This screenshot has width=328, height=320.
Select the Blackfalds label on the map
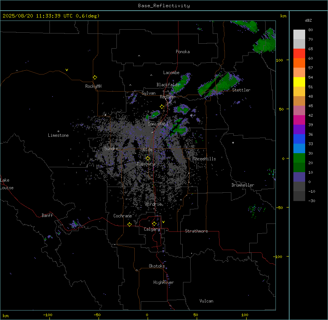[x=168, y=85]
